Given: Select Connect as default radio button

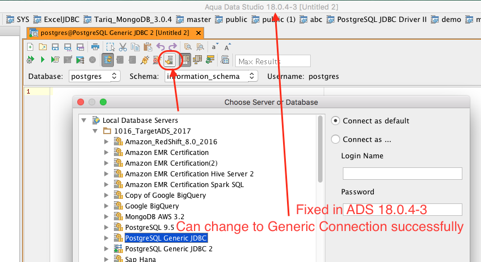Looking at the screenshot, I should [x=336, y=121].
